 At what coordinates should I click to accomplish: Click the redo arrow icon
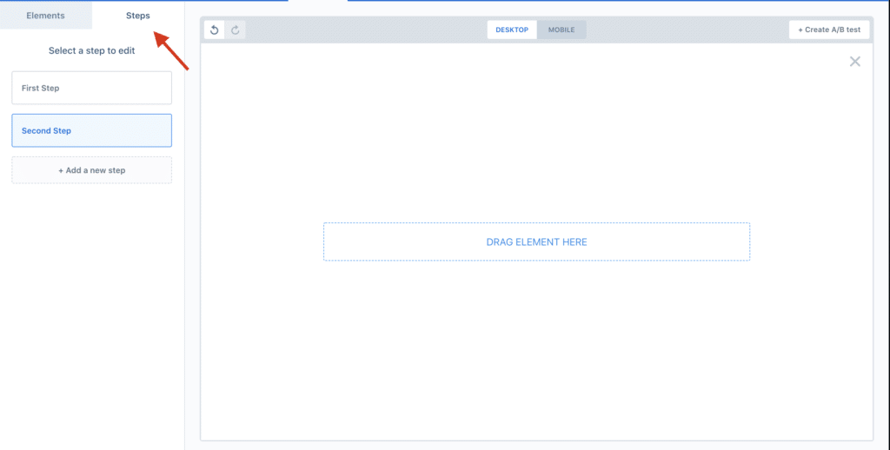[x=235, y=30]
